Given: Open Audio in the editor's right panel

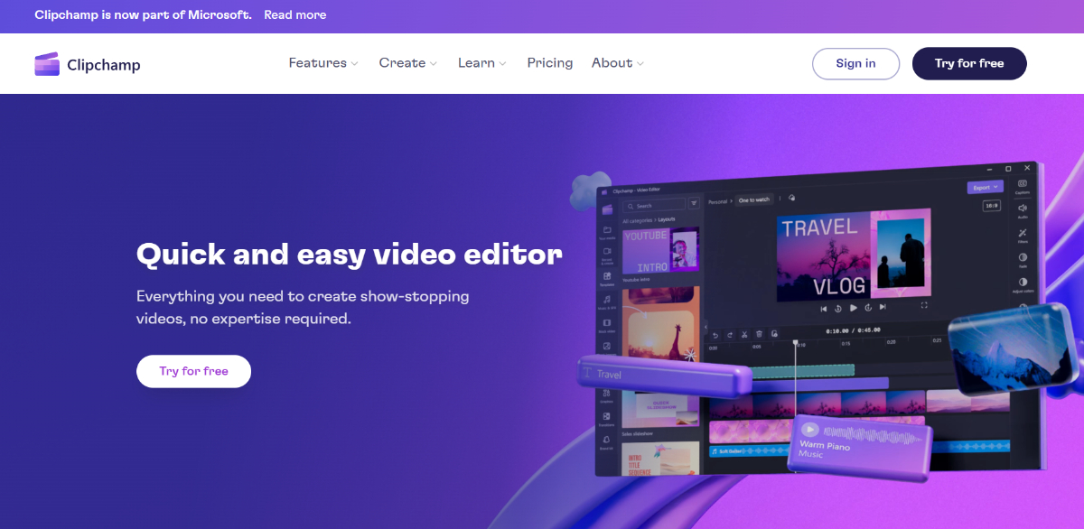Looking at the screenshot, I should coord(1023,210).
